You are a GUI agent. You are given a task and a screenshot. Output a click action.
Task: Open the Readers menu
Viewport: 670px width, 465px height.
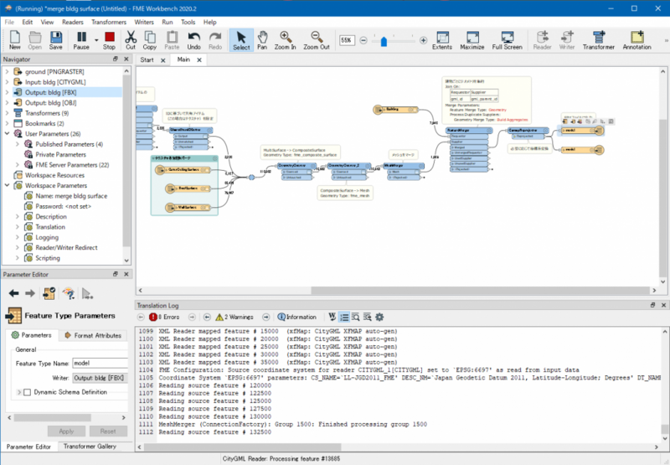tap(73, 22)
